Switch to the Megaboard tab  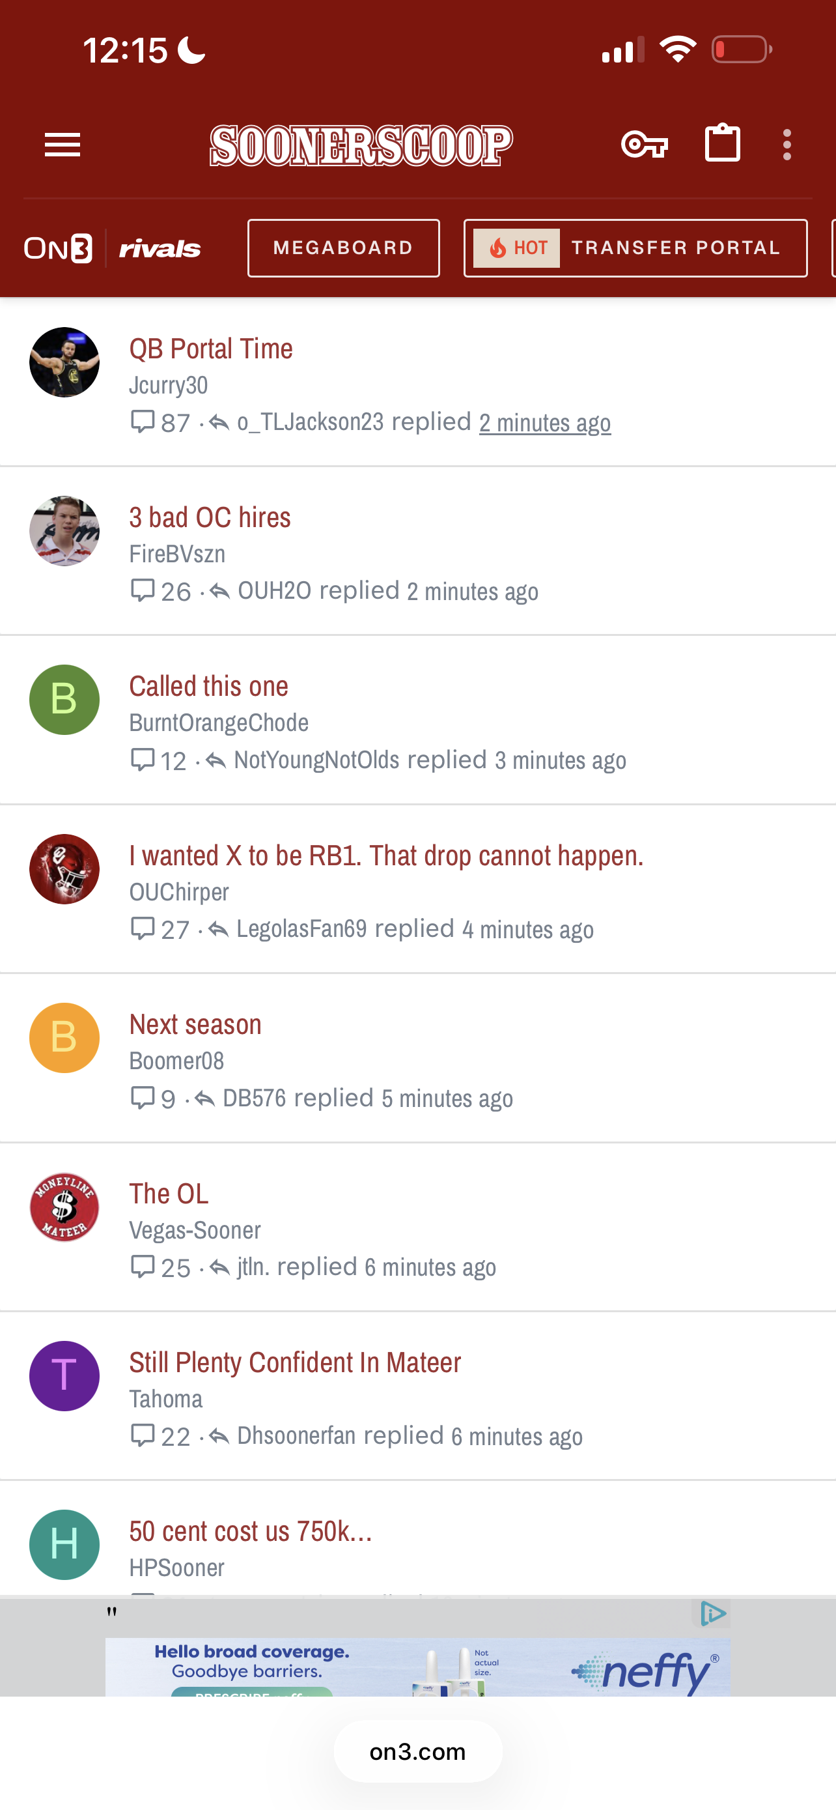(343, 248)
